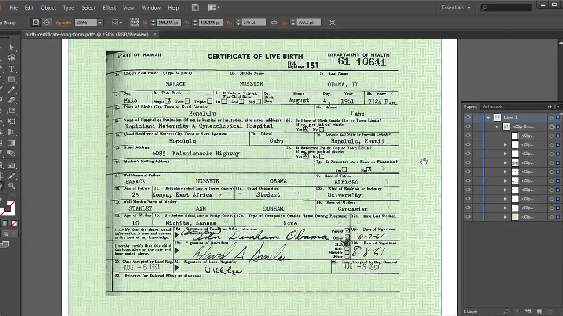563x316 pixels.
Task: Click the Locate Object magnifier in Layers panel
Action: (x=506, y=311)
